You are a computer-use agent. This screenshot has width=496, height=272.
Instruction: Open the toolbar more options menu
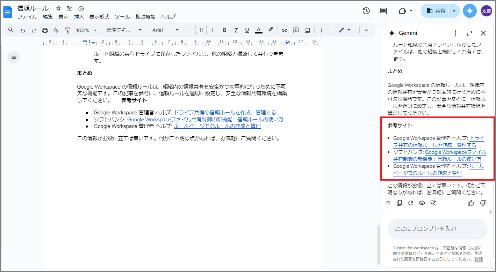point(322,30)
